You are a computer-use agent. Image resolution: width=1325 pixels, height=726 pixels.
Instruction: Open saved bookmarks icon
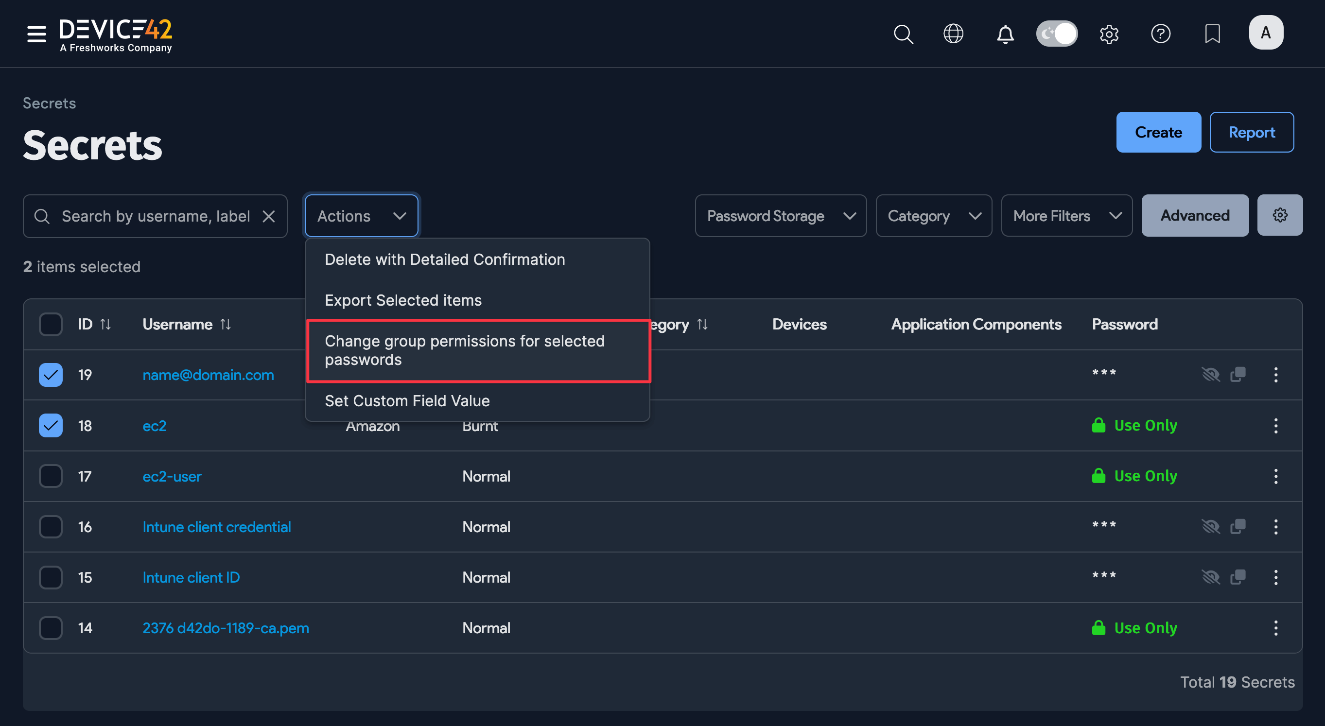(x=1212, y=34)
